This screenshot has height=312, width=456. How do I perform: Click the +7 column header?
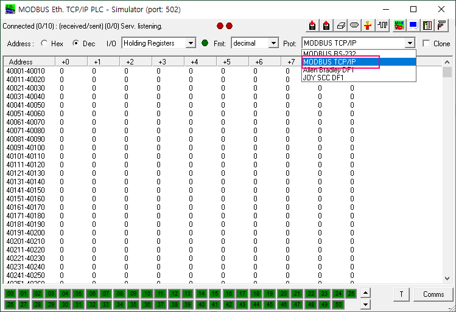(x=291, y=61)
